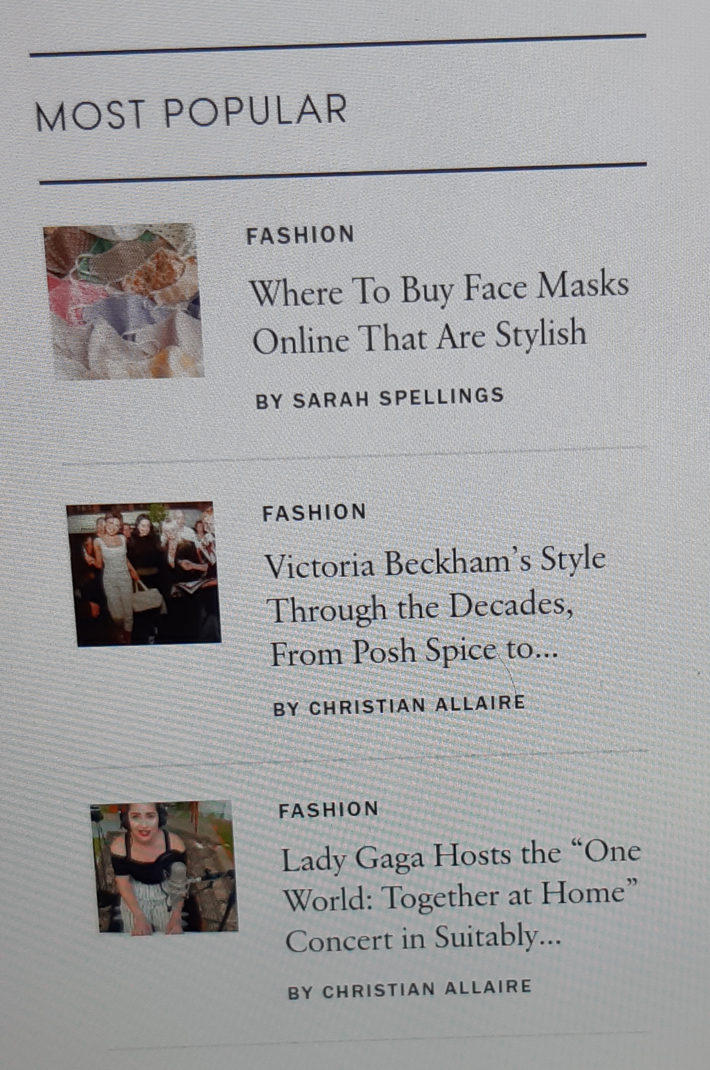Choose the Fashion category above Lady Gaga story
This screenshot has height=1070, width=710.
[x=328, y=810]
